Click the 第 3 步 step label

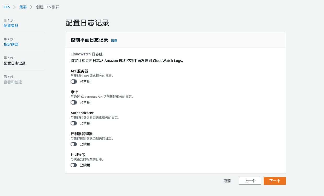(x=8, y=58)
